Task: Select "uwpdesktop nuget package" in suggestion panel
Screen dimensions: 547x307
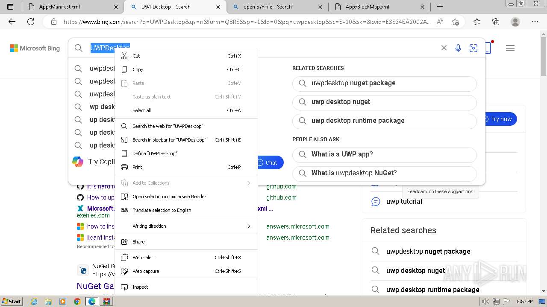Action: (x=385, y=83)
